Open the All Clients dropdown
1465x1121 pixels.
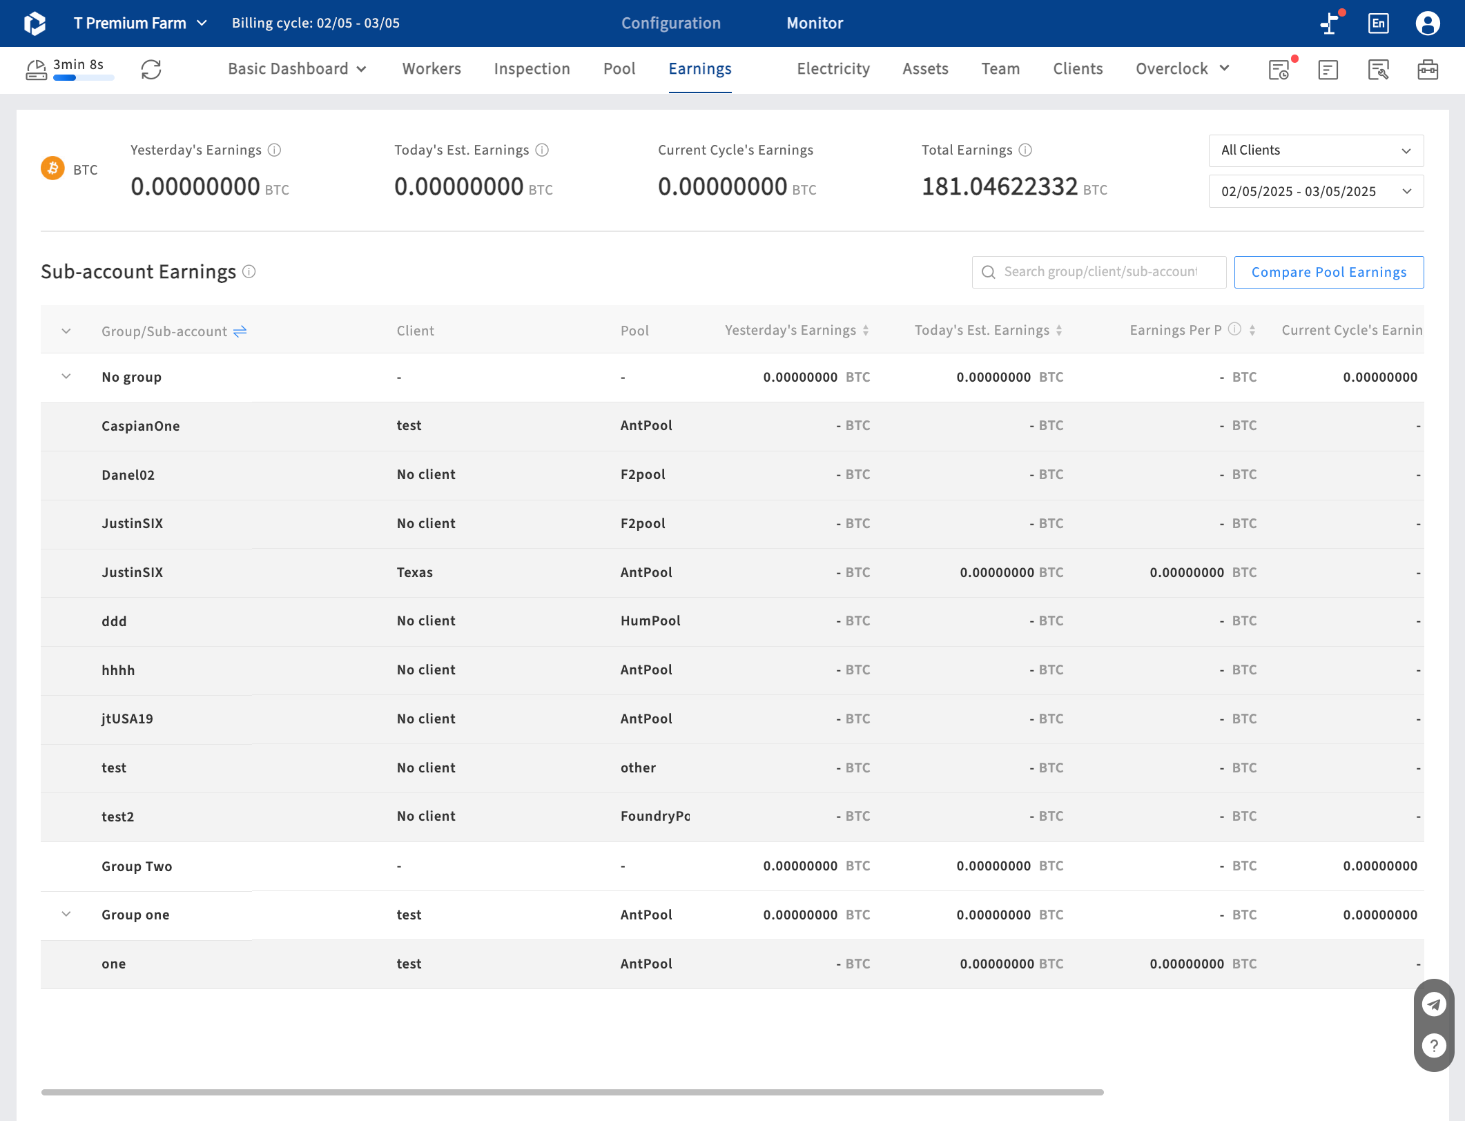pos(1316,150)
